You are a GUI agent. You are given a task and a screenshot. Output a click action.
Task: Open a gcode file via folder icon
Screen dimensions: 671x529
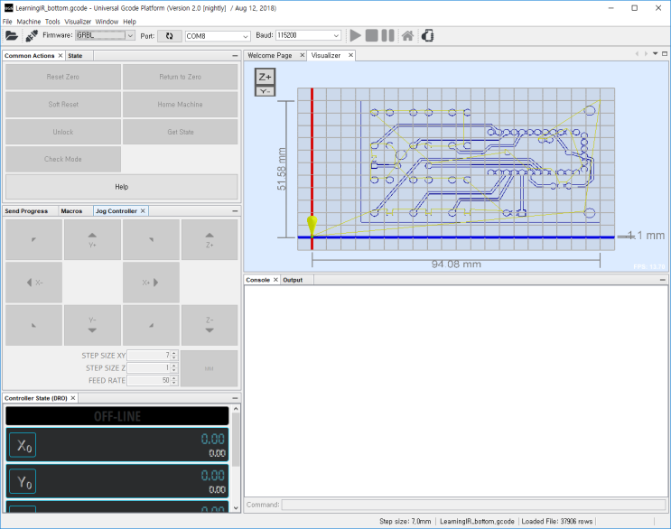pyautogui.click(x=12, y=36)
